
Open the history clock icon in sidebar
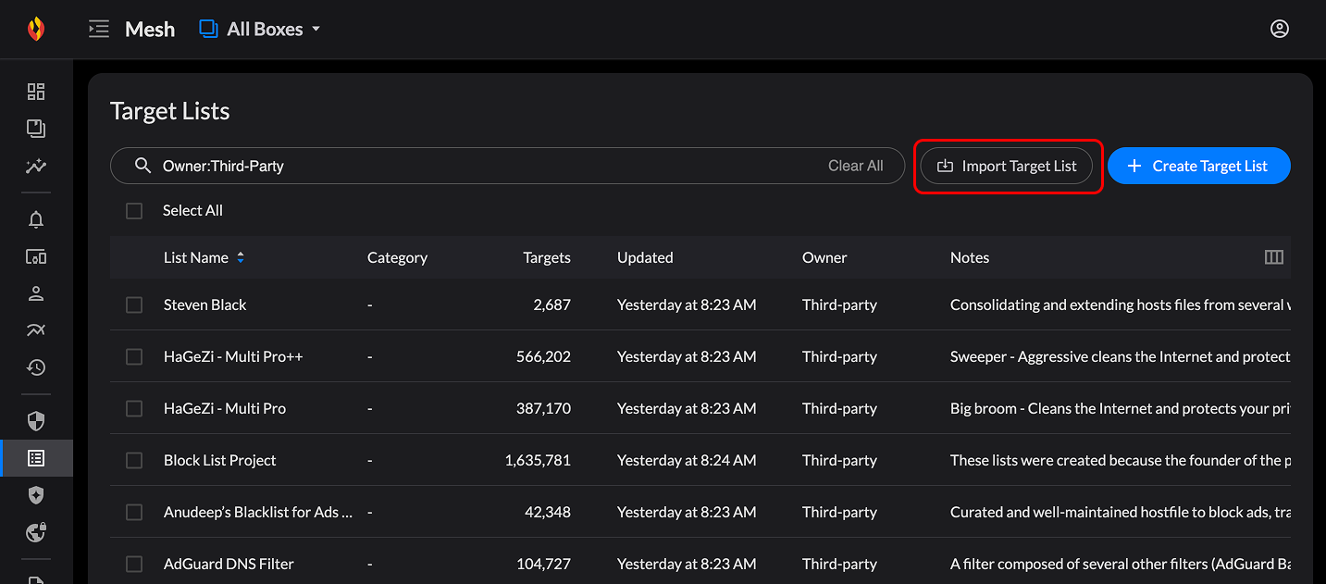point(36,368)
